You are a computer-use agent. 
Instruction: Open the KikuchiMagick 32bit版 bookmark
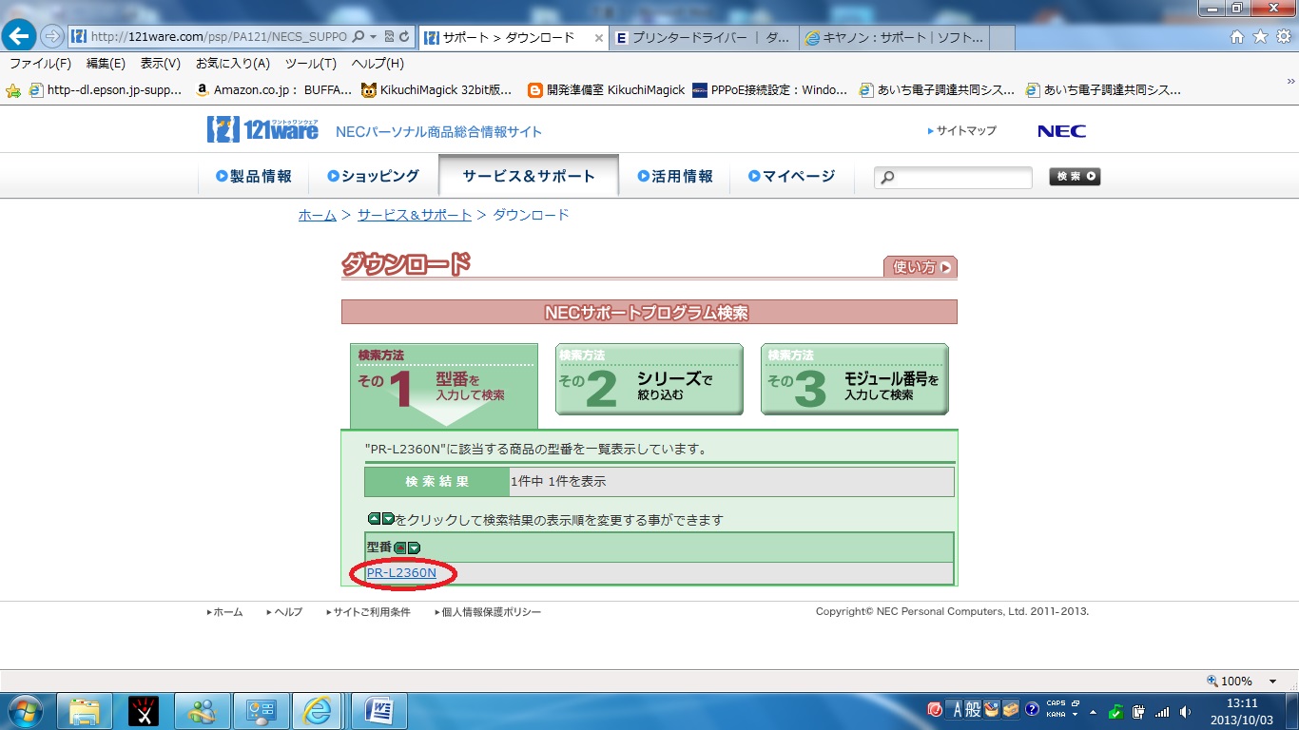[437, 90]
